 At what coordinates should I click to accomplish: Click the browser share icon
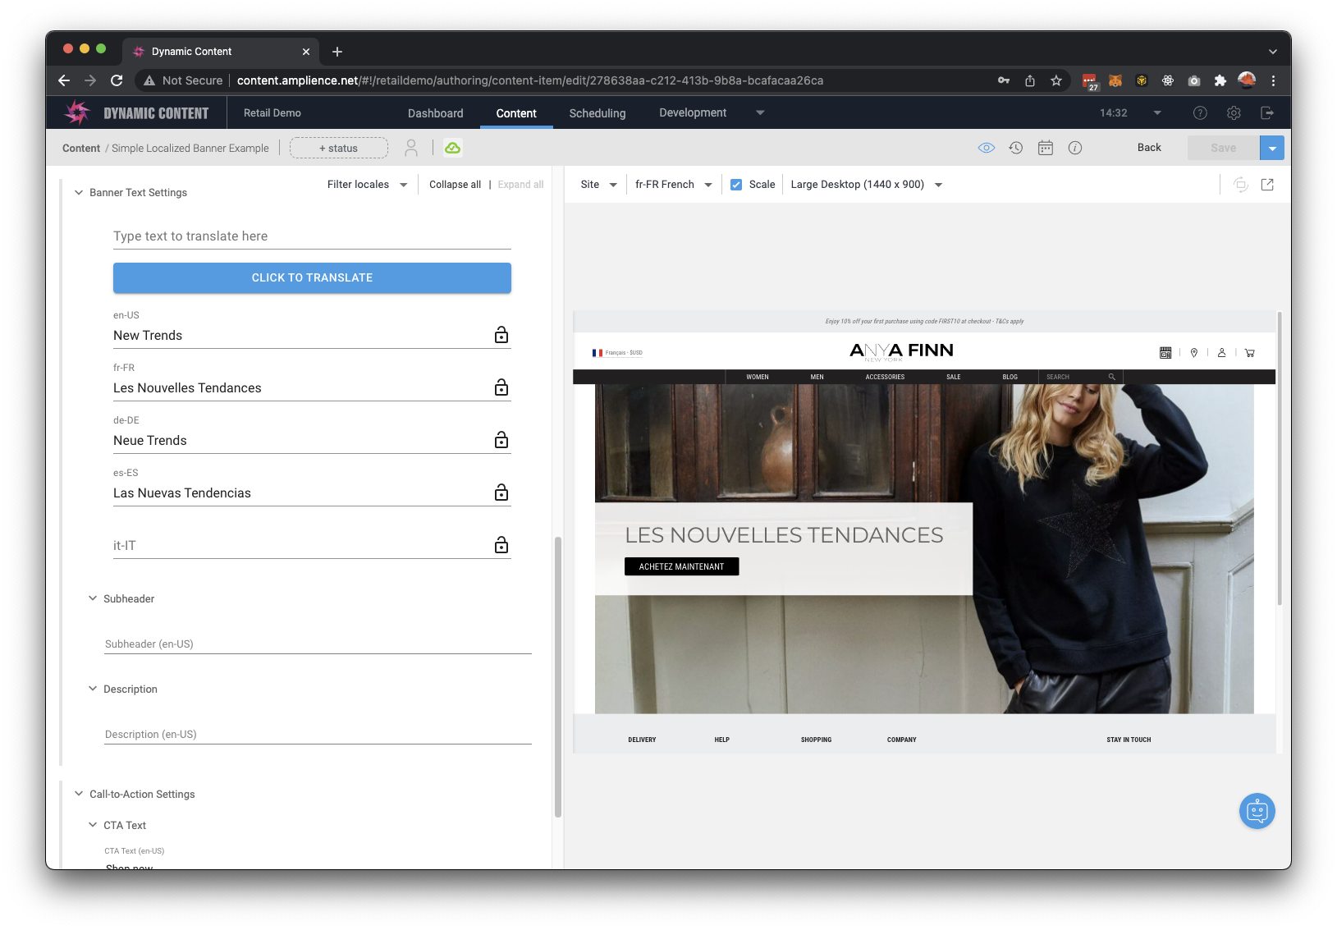coord(1030,80)
